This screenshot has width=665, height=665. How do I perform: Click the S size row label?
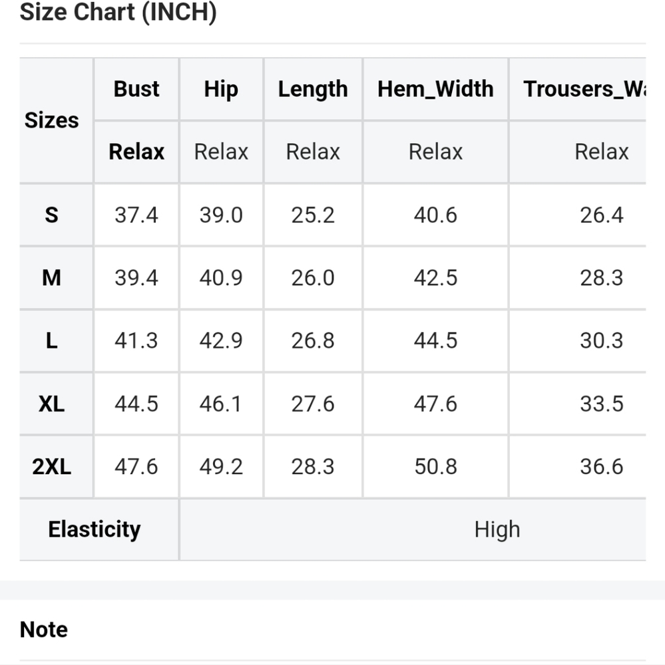point(52,215)
